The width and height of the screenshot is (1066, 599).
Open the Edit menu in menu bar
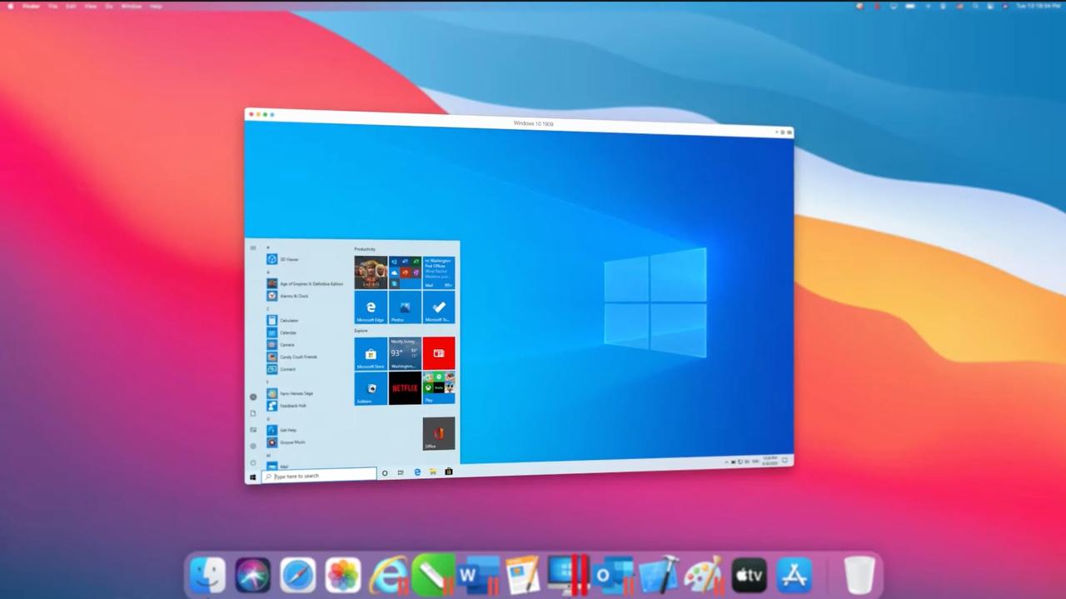click(72, 6)
